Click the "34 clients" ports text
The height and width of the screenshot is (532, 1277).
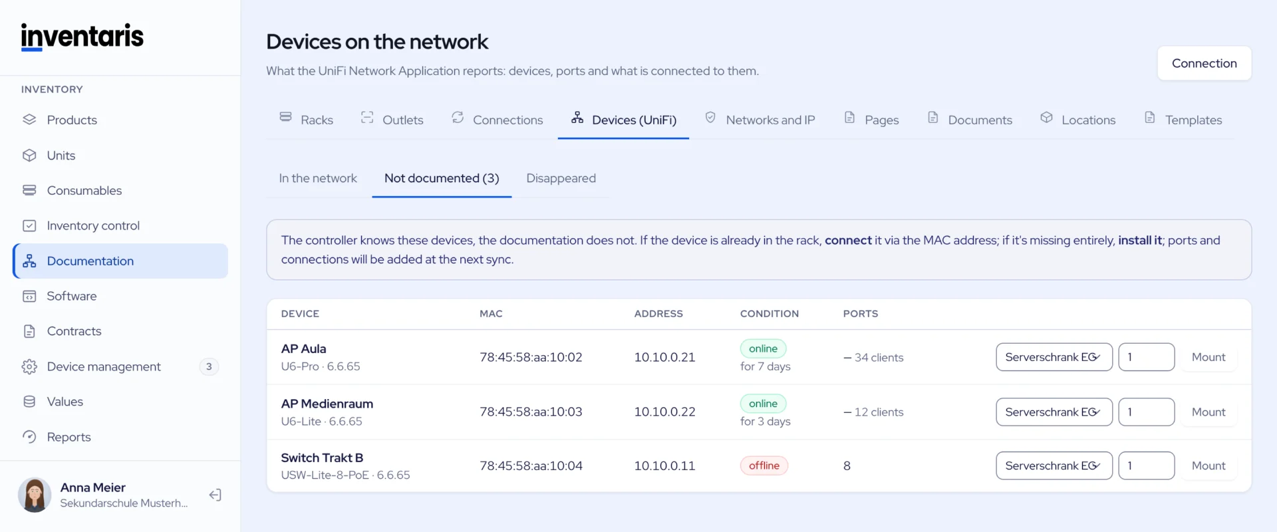(879, 358)
